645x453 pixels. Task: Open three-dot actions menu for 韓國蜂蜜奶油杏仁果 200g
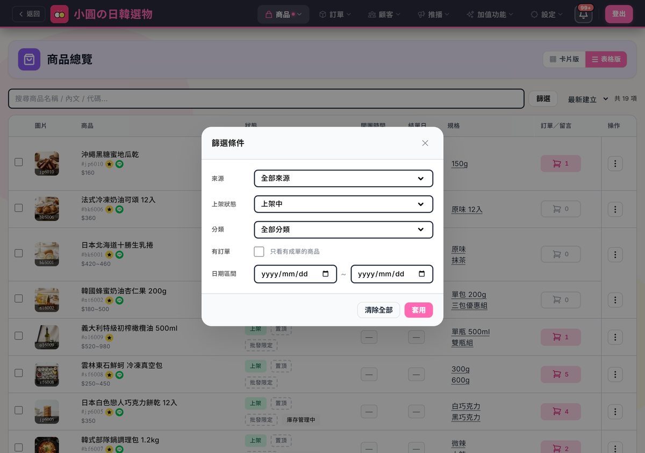tap(615, 299)
